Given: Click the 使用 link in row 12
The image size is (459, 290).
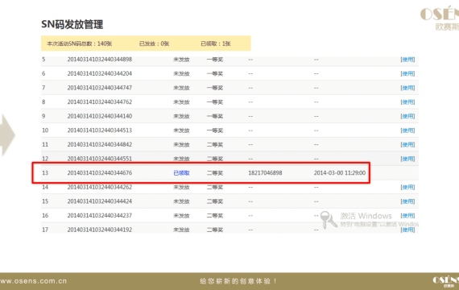Looking at the screenshot, I should pyautogui.click(x=407, y=159).
